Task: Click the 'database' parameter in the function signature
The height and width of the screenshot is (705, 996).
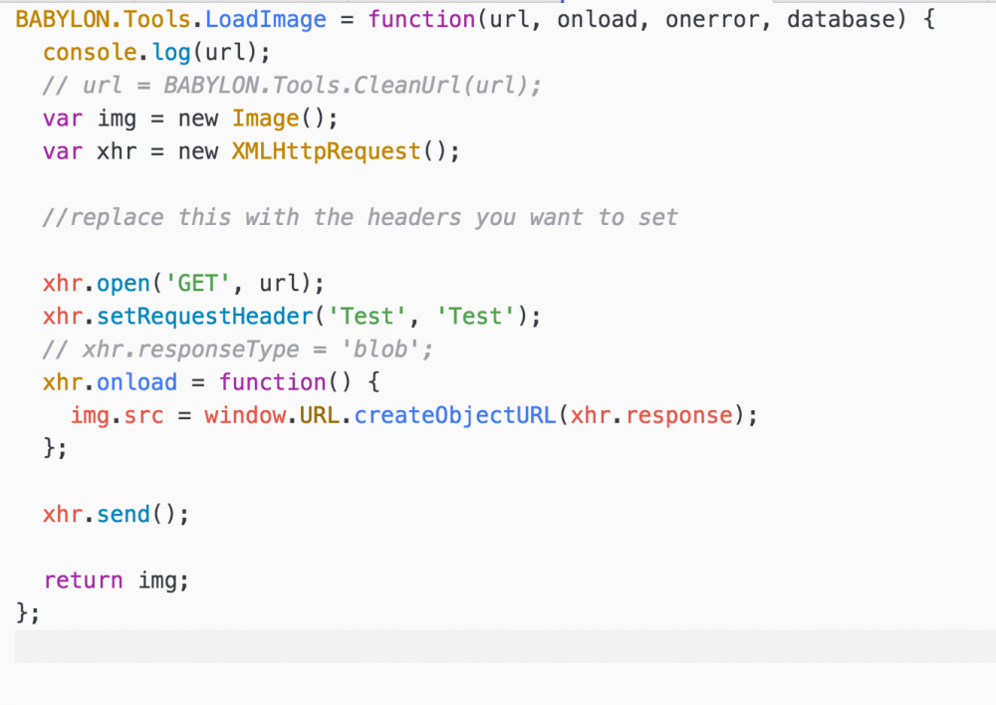Action: (x=841, y=19)
